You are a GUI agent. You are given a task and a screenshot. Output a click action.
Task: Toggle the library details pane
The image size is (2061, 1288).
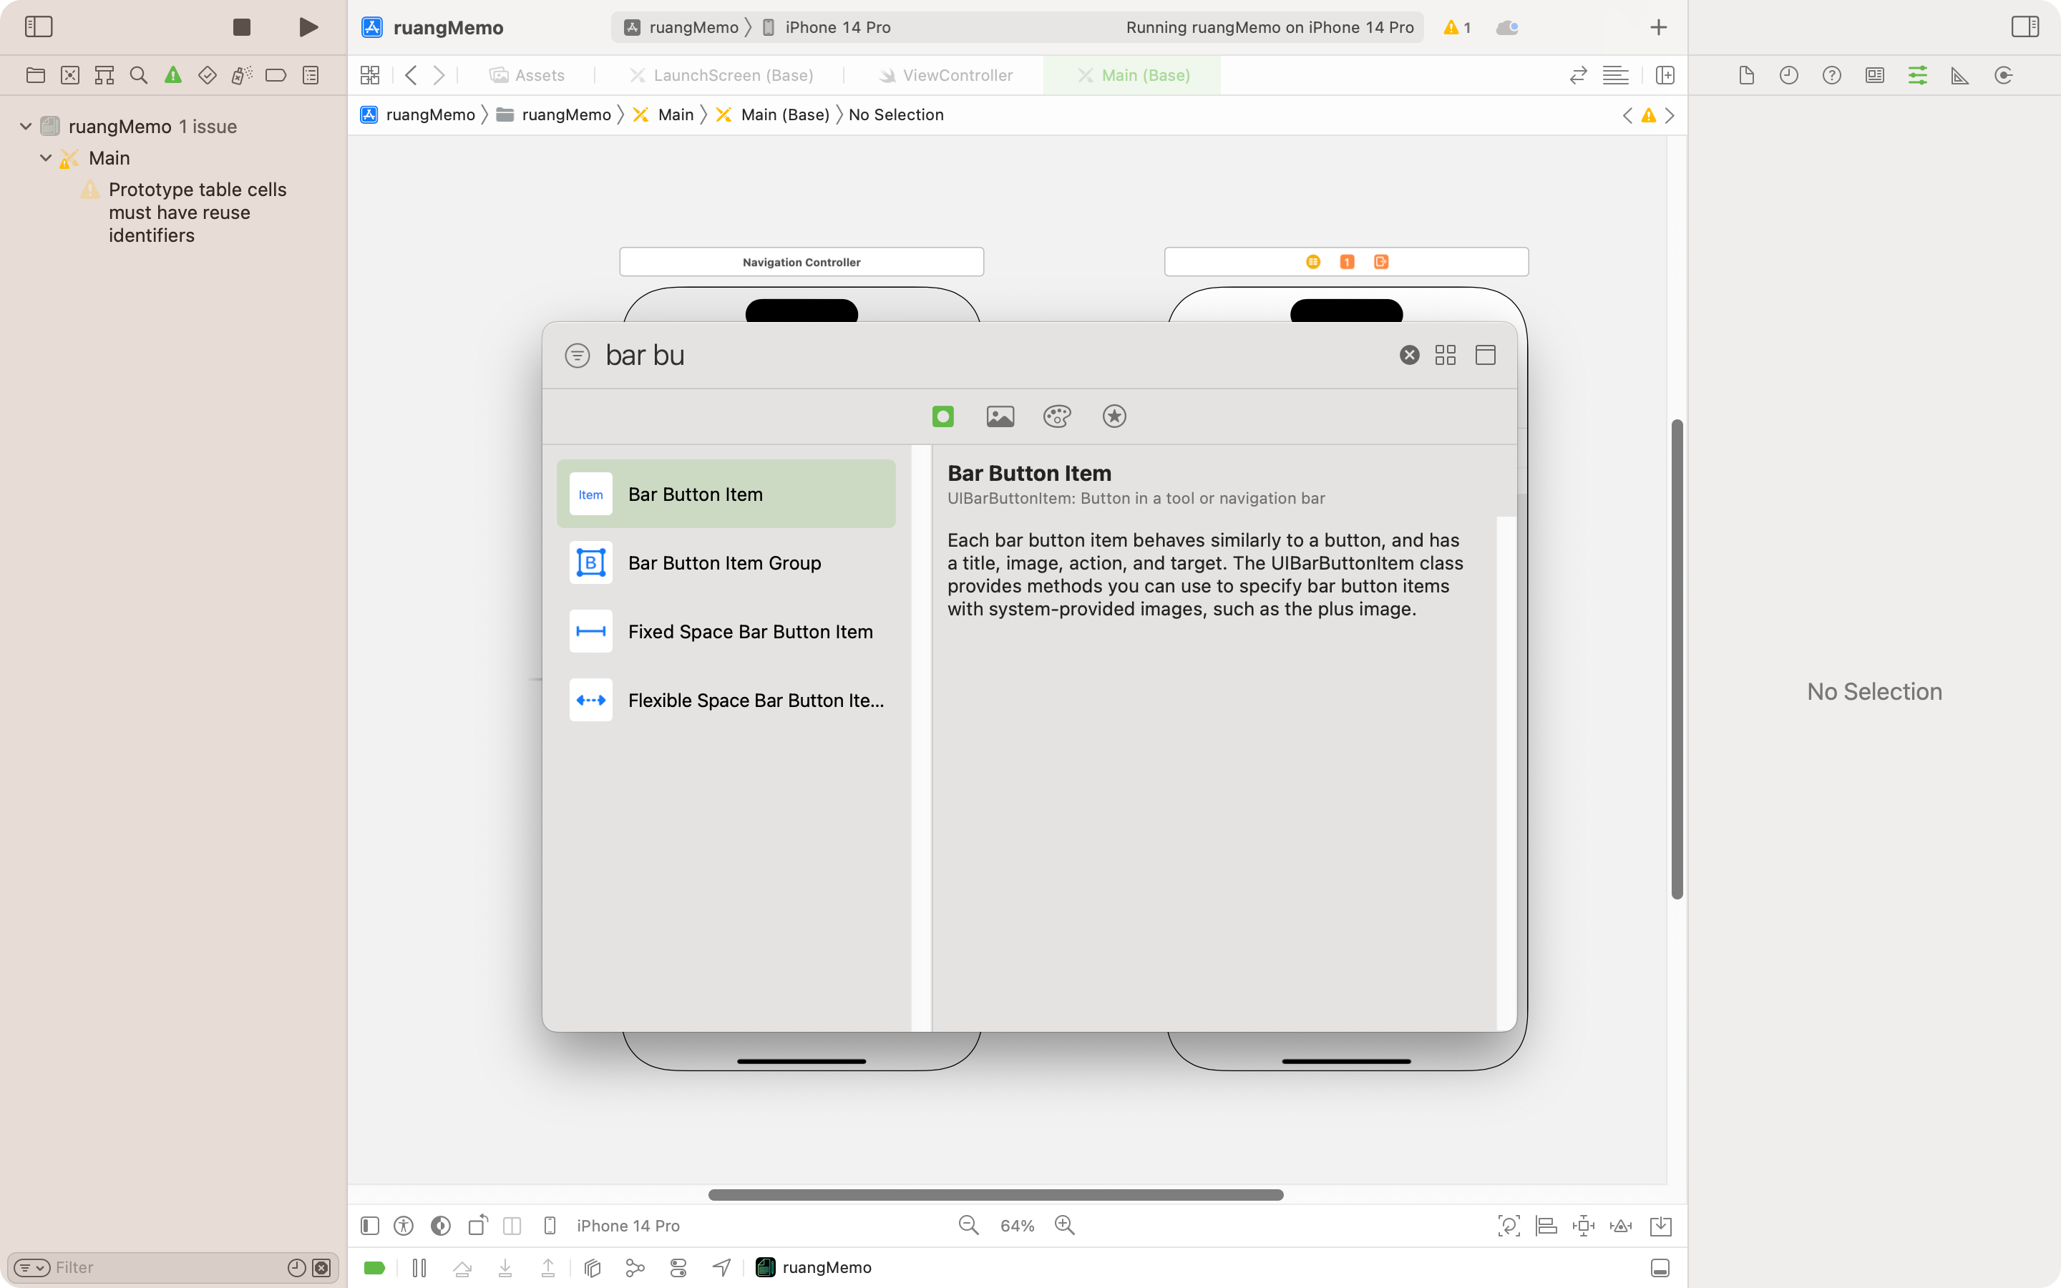click(x=1486, y=355)
